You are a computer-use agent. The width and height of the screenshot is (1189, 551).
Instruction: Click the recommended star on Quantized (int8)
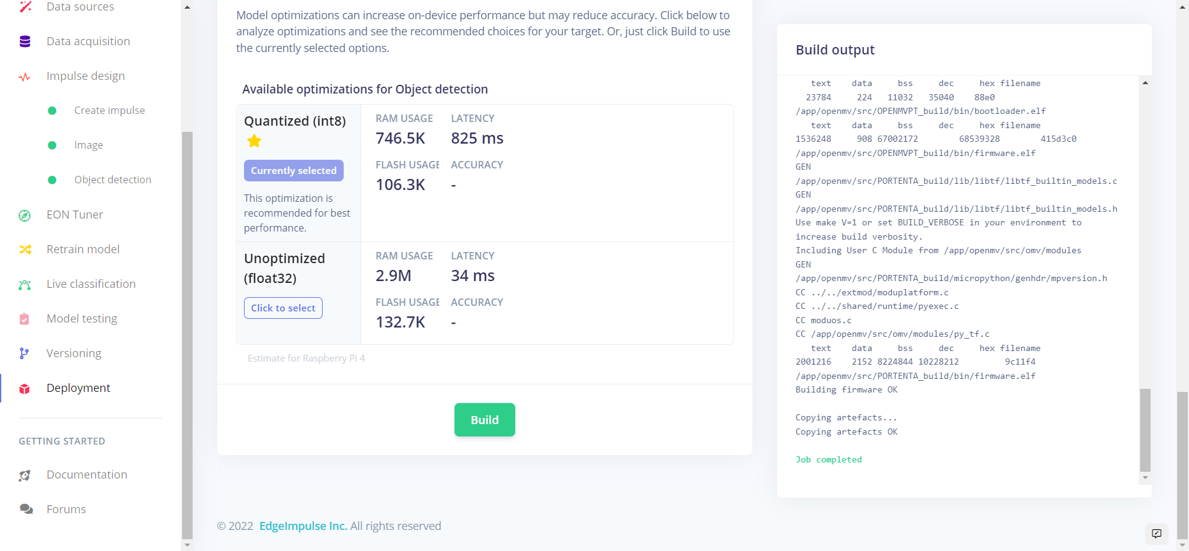click(254, 141)
